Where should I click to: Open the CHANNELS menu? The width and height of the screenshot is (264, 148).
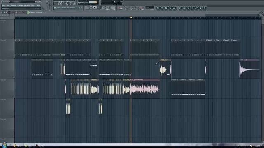click(x=14, y=5)
